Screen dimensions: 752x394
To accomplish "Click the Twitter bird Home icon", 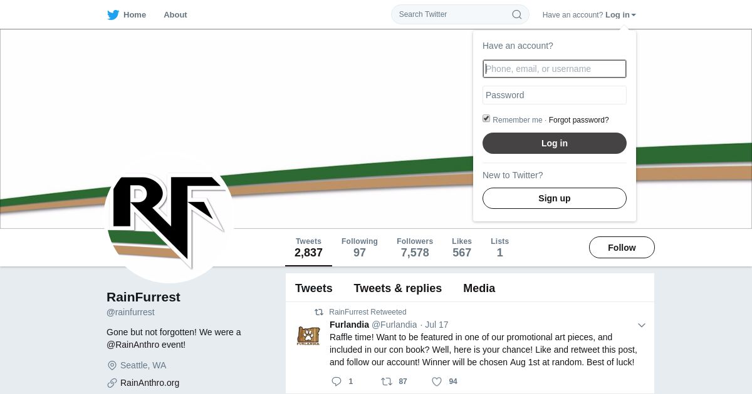I will [113, 15].
